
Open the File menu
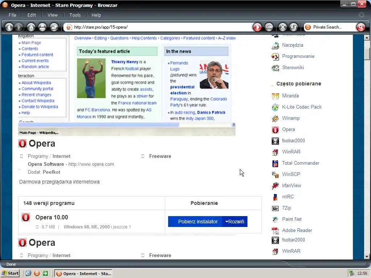point(12,15)
